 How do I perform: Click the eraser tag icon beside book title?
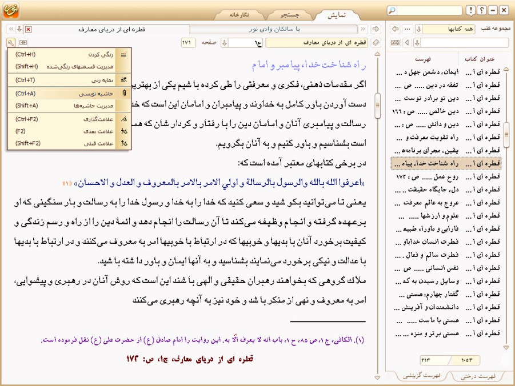pyautogui.click(x=376, y=43)
